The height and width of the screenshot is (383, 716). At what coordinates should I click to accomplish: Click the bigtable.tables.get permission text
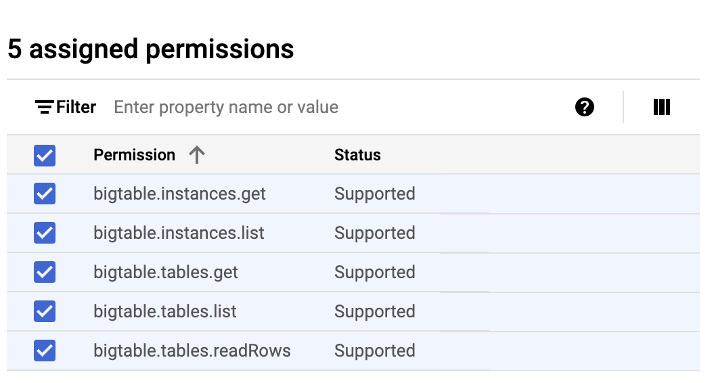pyautogui.click(x=166, y=273)
